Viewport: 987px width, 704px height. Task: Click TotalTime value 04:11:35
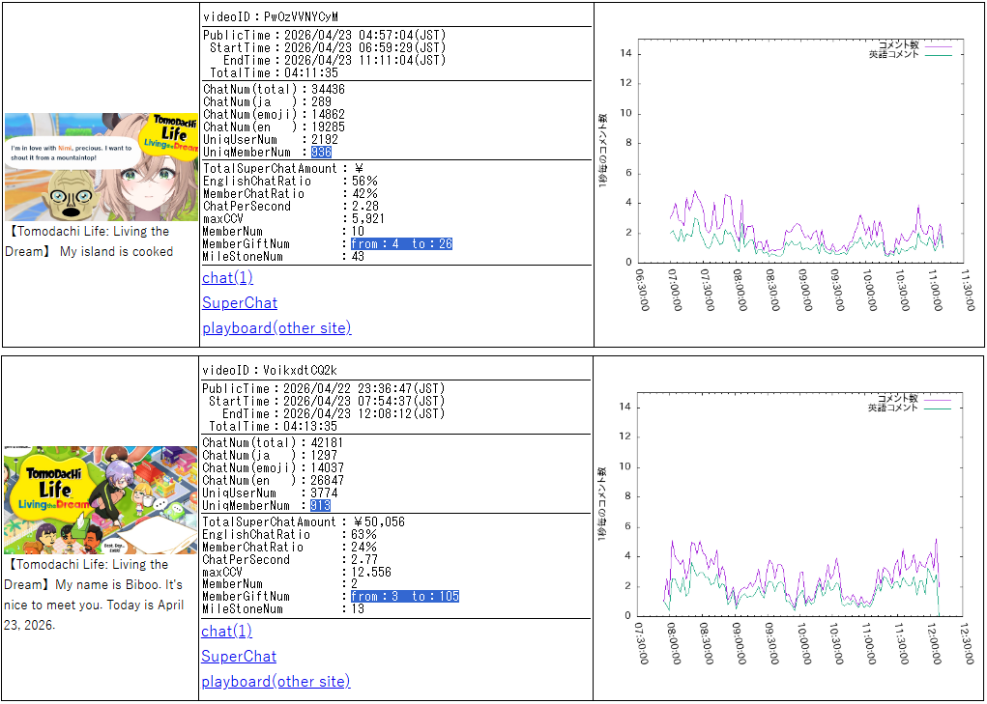[311, 73]
